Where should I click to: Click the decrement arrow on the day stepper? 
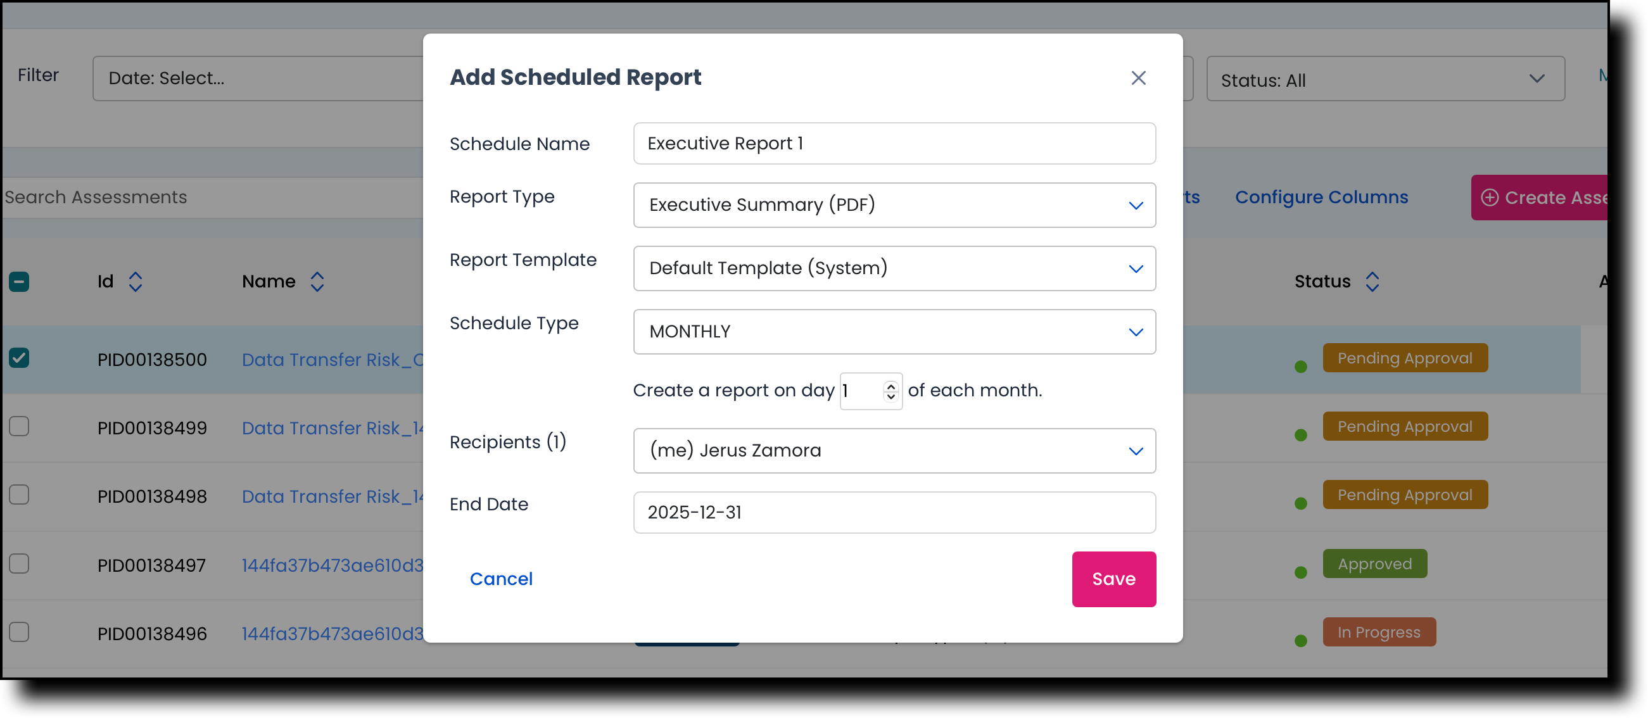tap(890, 398)
